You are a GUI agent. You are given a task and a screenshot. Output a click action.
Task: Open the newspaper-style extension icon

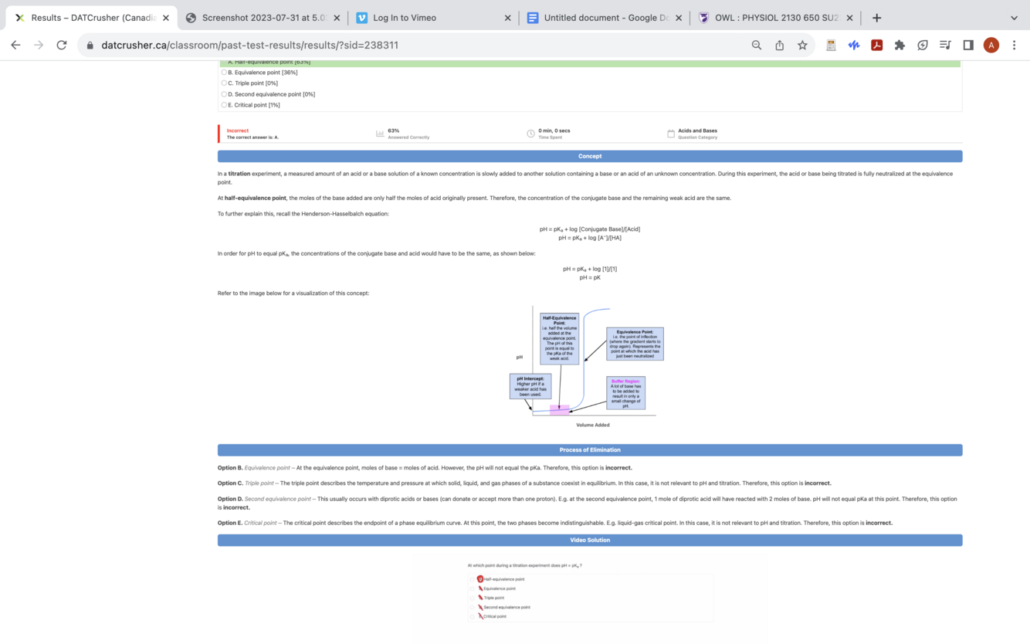[x=831, y=45]
